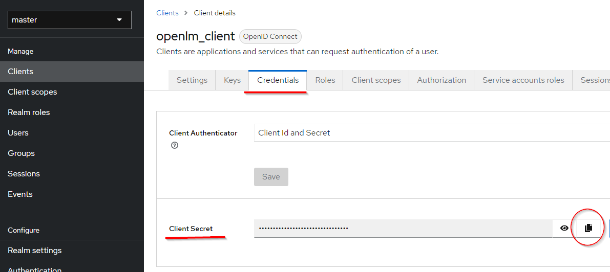The height and width of the screenshot is (272, 610).
Task: Switch to the Authorization tab
Action: click(441, 80)
